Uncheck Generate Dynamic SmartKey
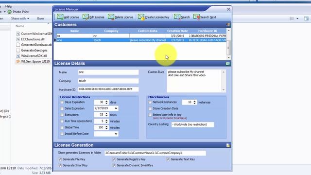Image resolution: width=311 pixels, height=175 pixels. click(x=114, y=165)
